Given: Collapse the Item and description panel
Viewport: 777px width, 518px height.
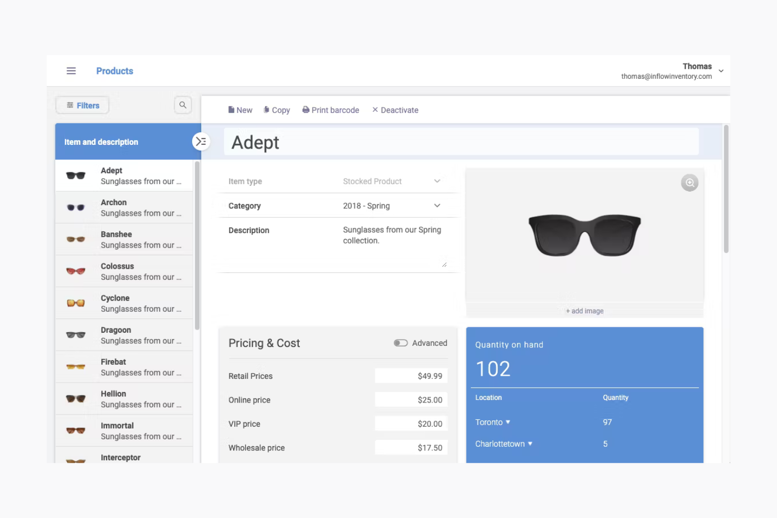Looking at the screenshot, I should tap(201, 141).
